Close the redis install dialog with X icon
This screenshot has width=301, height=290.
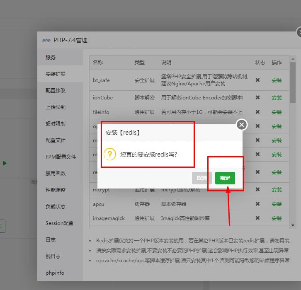click(x=242, y=125)
